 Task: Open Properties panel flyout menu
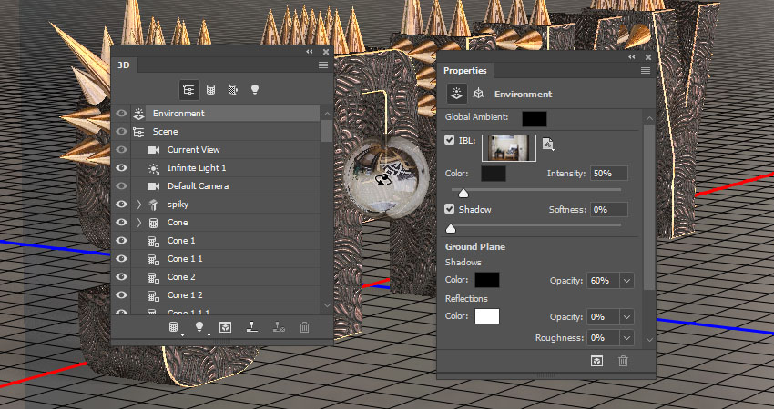[646, 71]
